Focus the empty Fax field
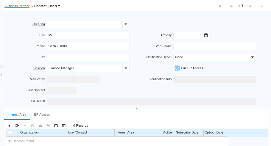The width and height of the screenshot is (271, 146). click(x=88, y=57)
